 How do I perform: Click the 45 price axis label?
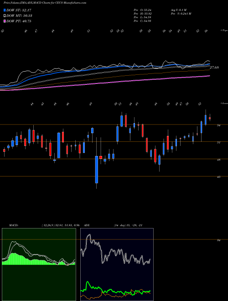218,177
